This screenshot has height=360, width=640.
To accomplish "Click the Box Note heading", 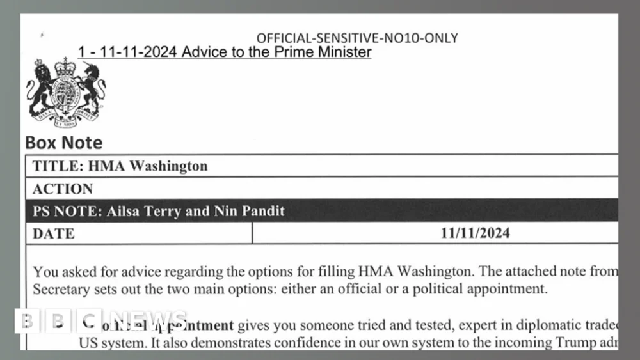I will pyautogui.click(x=63, y=143).
